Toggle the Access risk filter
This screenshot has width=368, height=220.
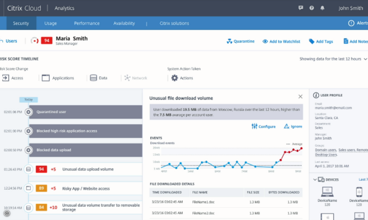12,78
